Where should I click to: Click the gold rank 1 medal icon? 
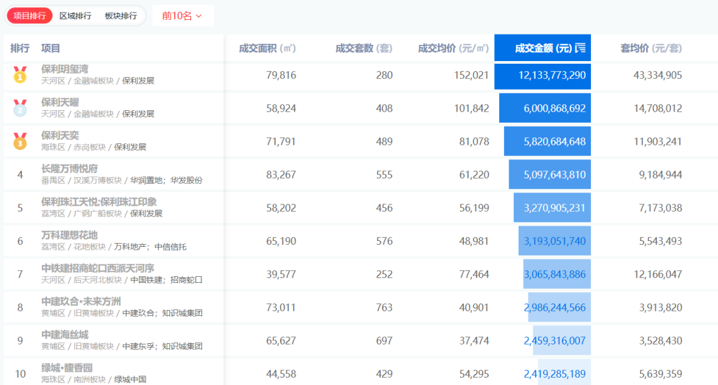20,75
